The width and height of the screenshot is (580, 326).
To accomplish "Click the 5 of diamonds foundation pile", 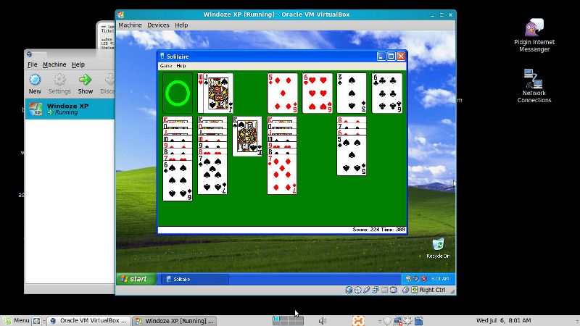I will tap(282, 93).
